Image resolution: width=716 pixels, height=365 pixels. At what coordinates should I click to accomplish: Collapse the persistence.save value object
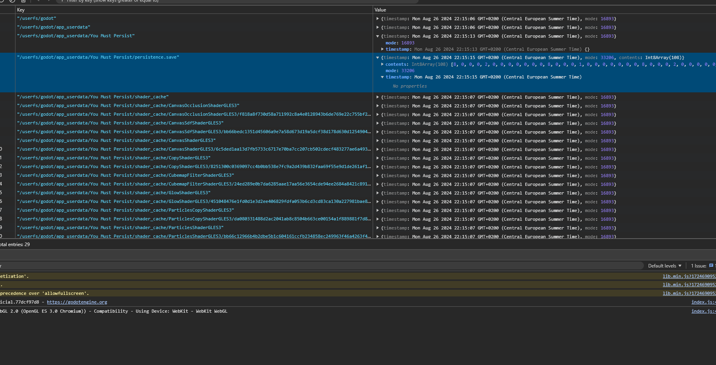pos(377,57)
